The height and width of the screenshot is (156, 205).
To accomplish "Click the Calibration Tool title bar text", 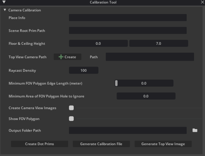I will click(x=103, y=3).
